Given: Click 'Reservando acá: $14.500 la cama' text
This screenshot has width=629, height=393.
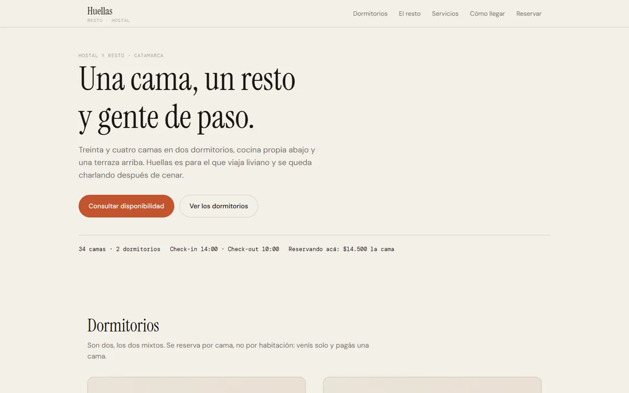Looking at the screenshot, I should click(341, 249).
